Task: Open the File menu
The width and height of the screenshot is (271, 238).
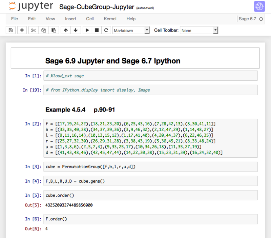Action: 15,19
